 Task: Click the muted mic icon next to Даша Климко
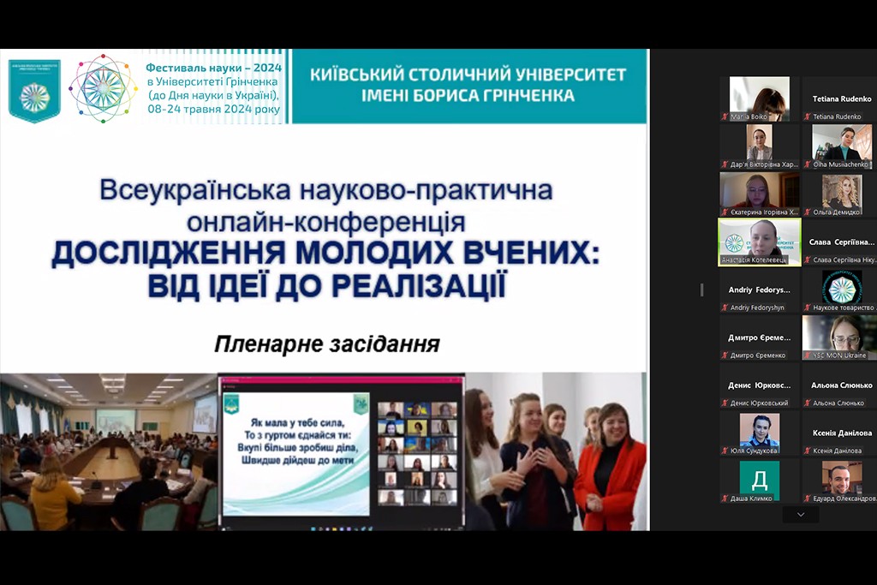pos(724,497)
